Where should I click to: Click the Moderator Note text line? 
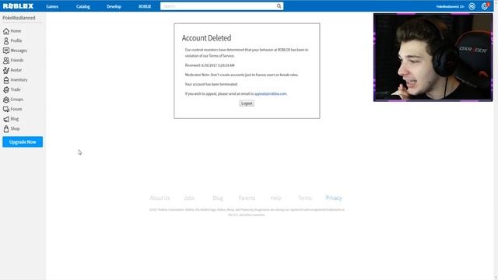(242, 75)
